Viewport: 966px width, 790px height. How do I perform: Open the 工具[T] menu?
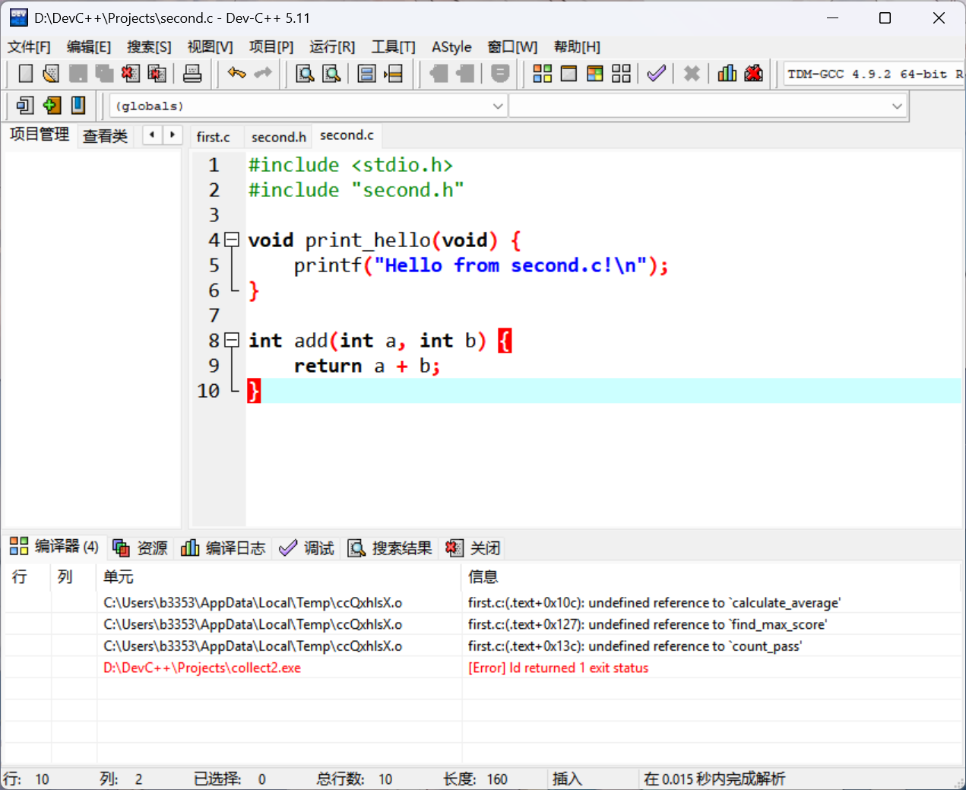click(x=394, y=47)
